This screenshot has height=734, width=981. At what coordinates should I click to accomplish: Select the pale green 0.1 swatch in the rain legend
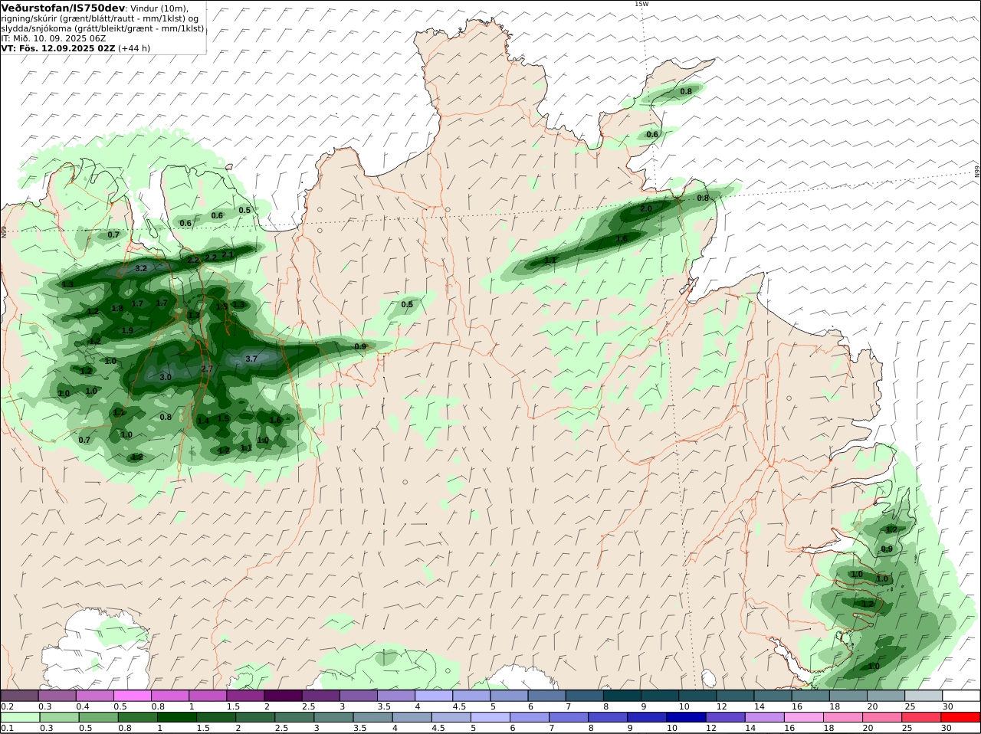pyautogui.click(x=19, y=717)
